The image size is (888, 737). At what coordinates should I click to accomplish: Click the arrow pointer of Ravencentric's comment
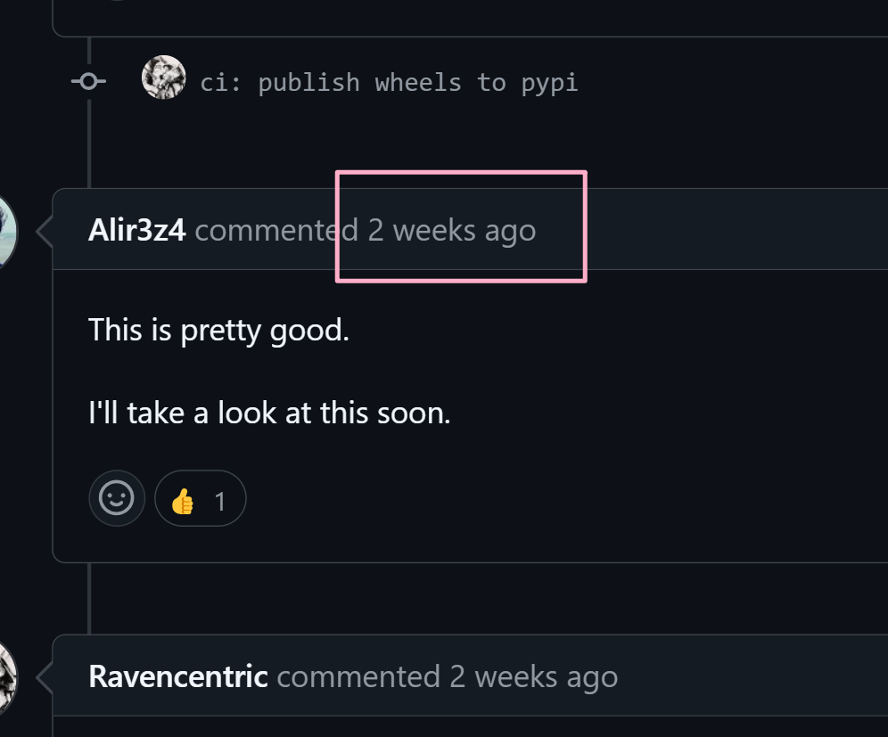coord(45,677)
